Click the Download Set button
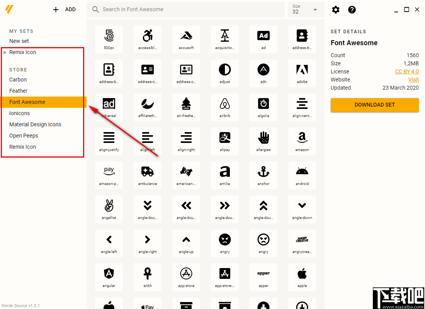This screenshot has width=425, height=309. tap(374, 105)
